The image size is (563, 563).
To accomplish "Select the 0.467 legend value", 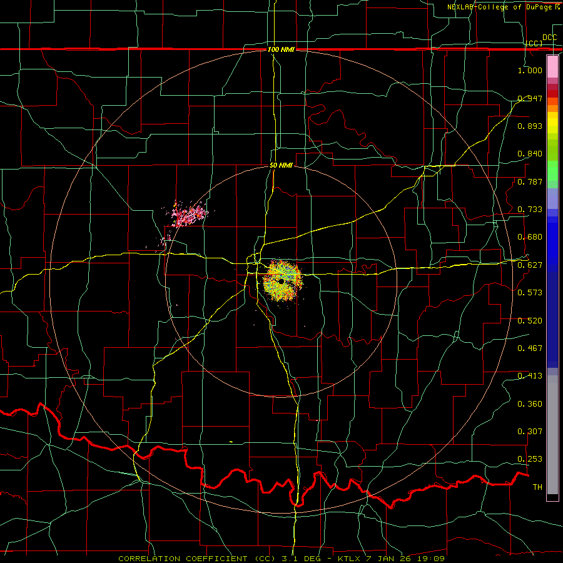I will pyautogui.click(x=530, y=348).
